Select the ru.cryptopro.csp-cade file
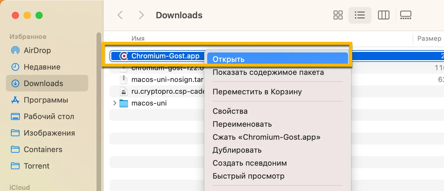The width and height of the screenshot is (444, 191). [168, 91]
